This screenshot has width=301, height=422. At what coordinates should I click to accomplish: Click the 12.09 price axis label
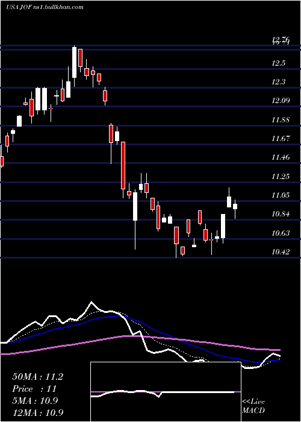point(281,101)
